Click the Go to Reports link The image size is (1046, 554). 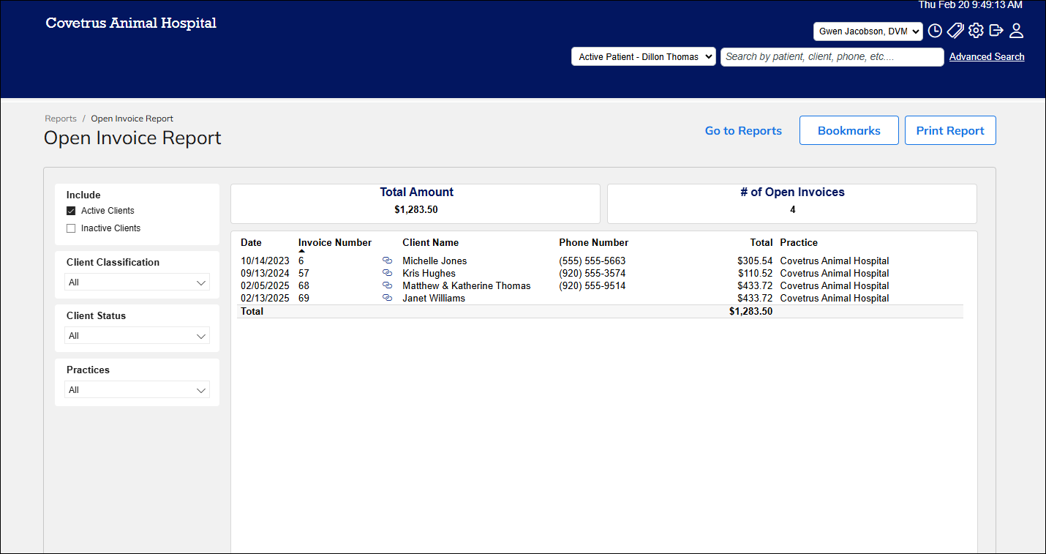743,130
